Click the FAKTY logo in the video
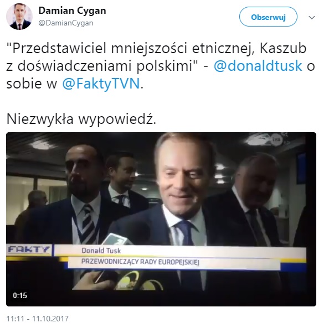This screenshot has height=328, width=334. pyautogui.click(x=29, y=249)
